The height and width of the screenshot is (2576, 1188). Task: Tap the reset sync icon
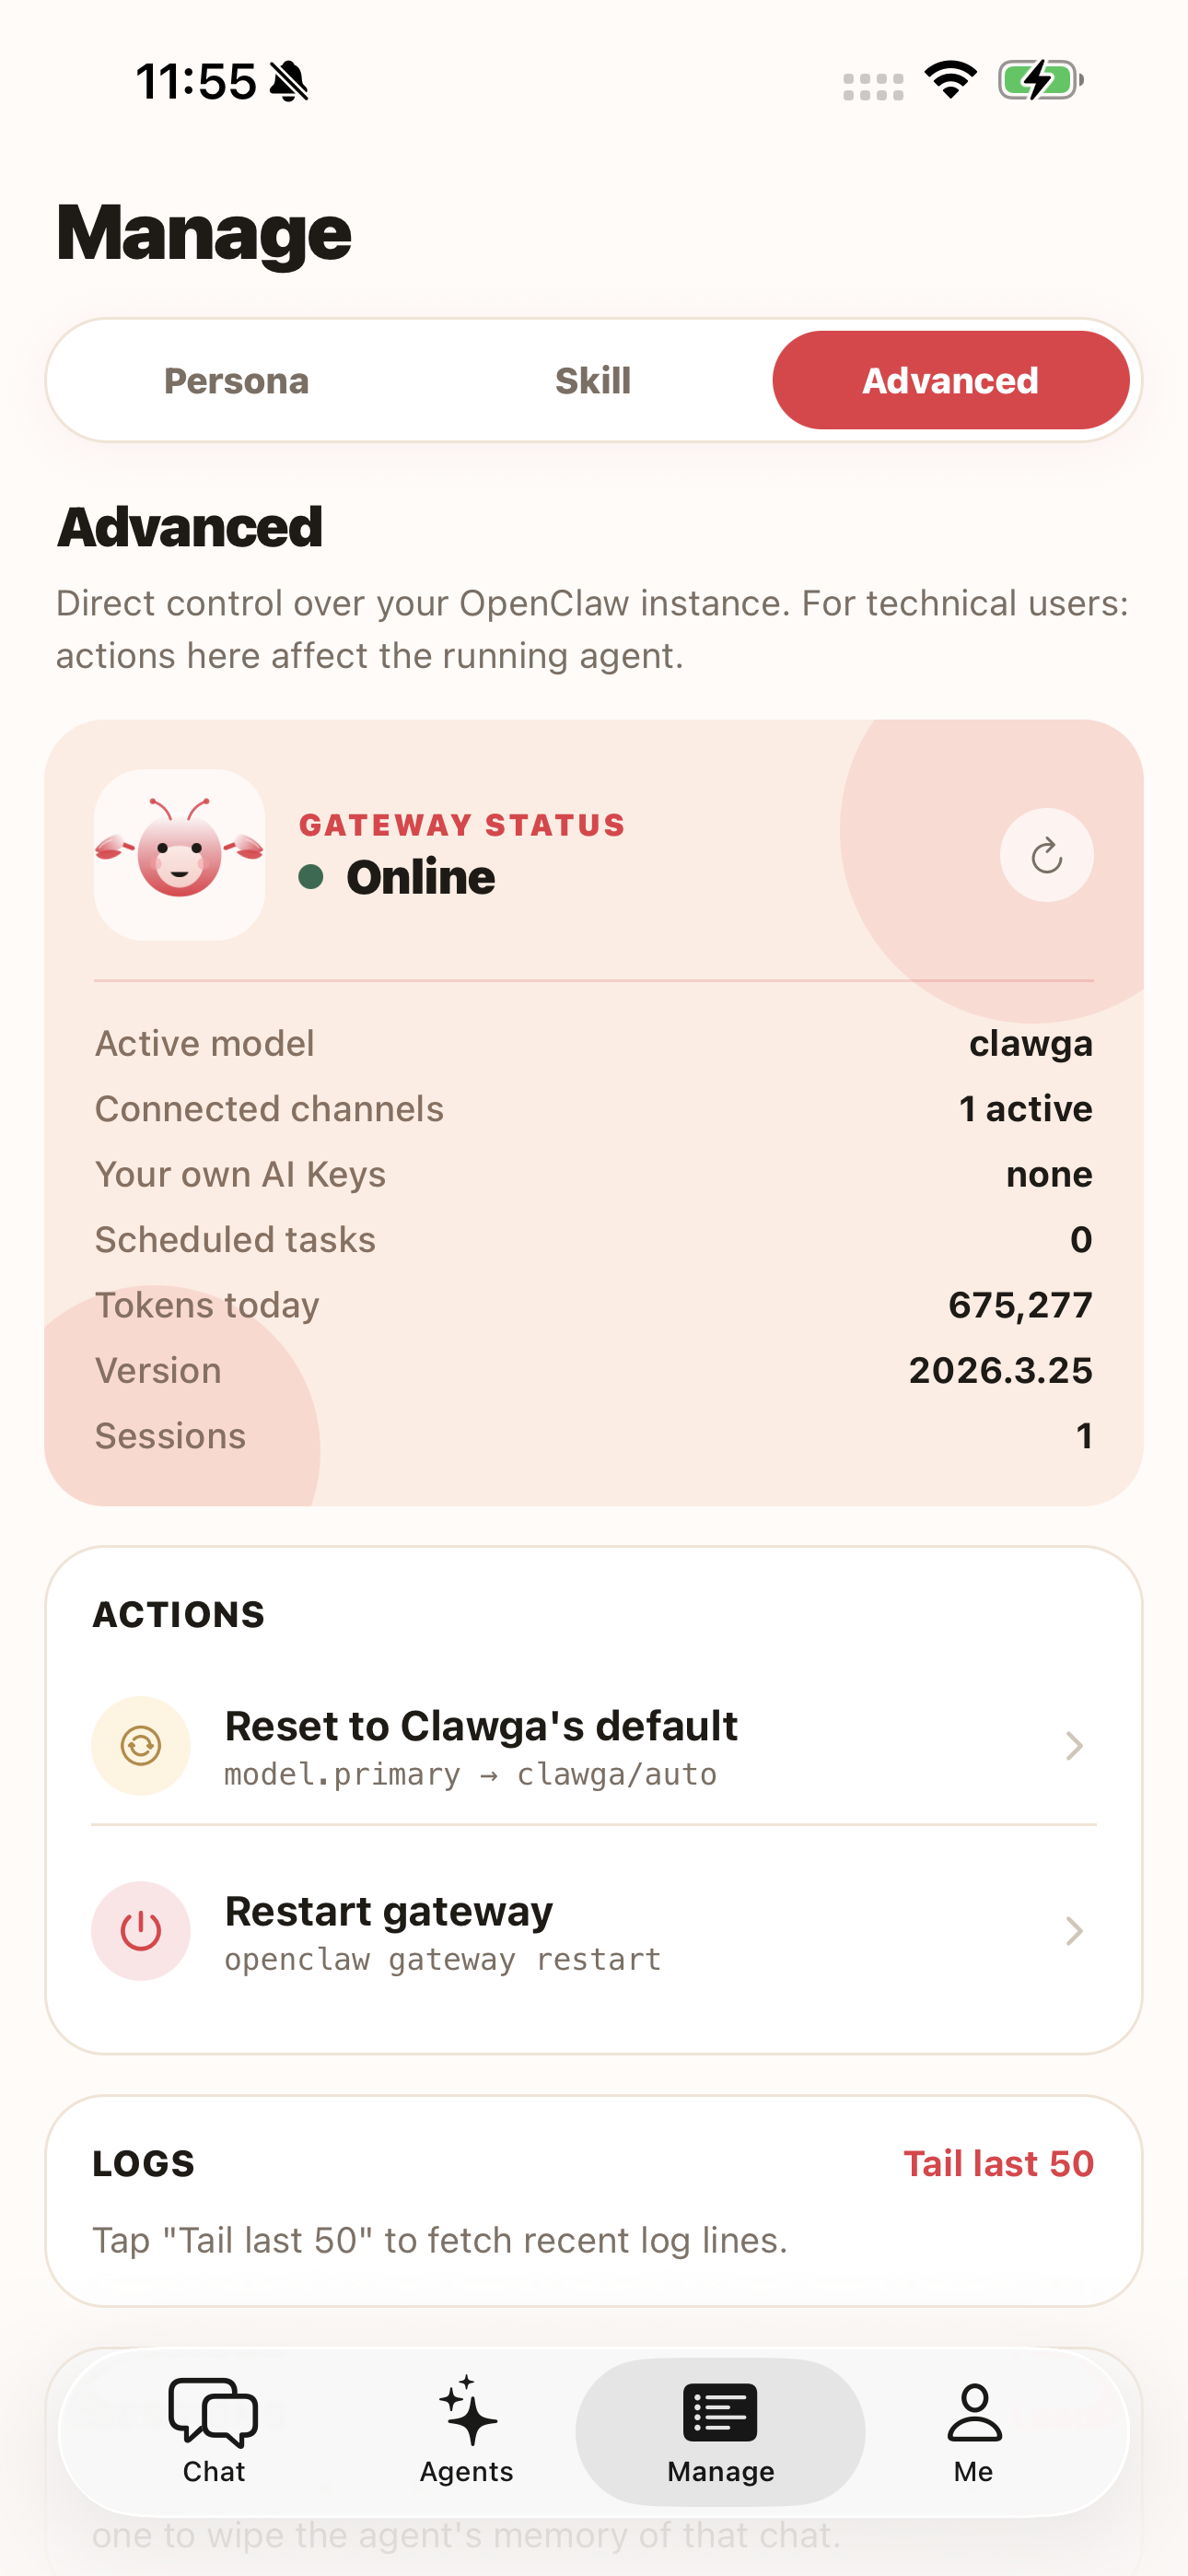[141, 1746]
